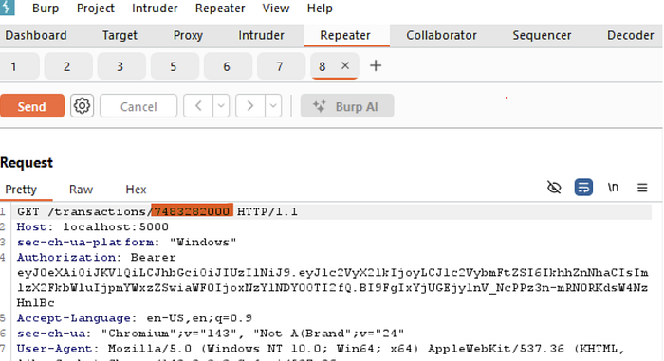
Task: Click the Burp Suite lightning logo icon
Action: 7,8
